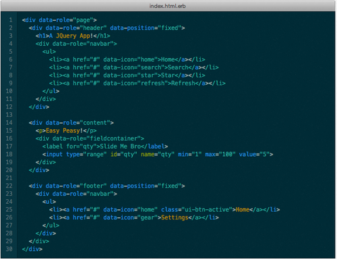Image resolution: width=337 pixels, height=259 pixels.
Task: Click the type="range" input attribute
Action: pyautogui.click(x=86, y=154)
